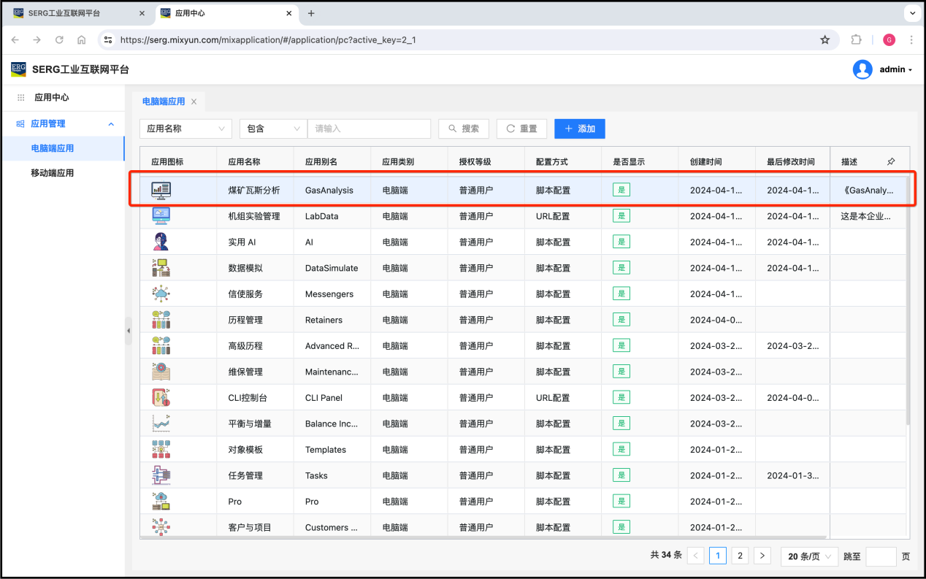926x579 pixels.
Task: Click the 信使服务 cloud icon
Action: click(x=161, y=294)
